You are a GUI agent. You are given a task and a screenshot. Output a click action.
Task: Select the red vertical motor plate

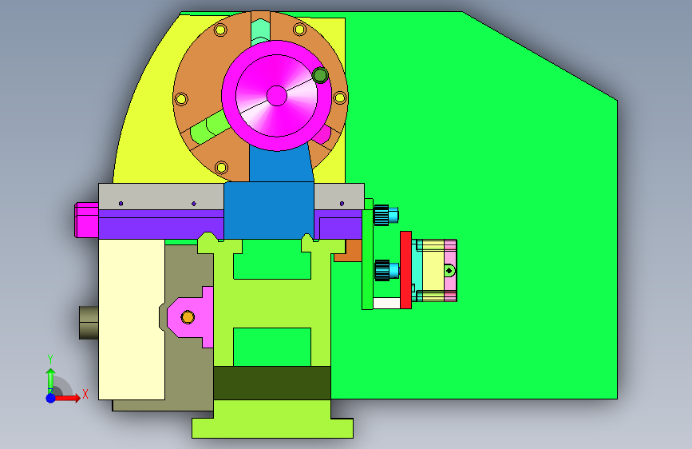pos(405,269)
